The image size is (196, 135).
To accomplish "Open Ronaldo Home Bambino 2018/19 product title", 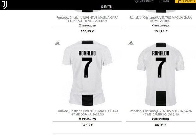I will pos(161,113).
